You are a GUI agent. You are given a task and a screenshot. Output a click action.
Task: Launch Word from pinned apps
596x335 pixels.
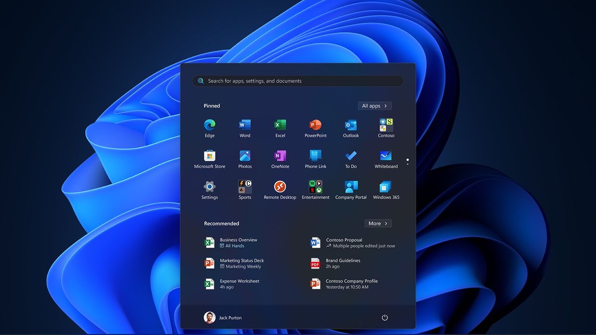[x=245, y=125]
